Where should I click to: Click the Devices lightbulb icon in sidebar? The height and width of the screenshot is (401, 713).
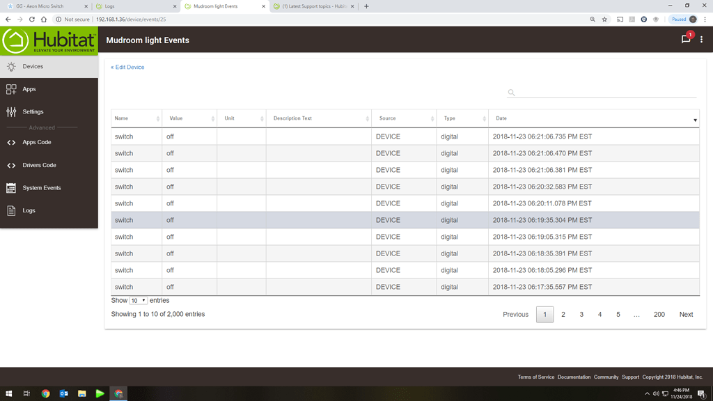[11, 67]
